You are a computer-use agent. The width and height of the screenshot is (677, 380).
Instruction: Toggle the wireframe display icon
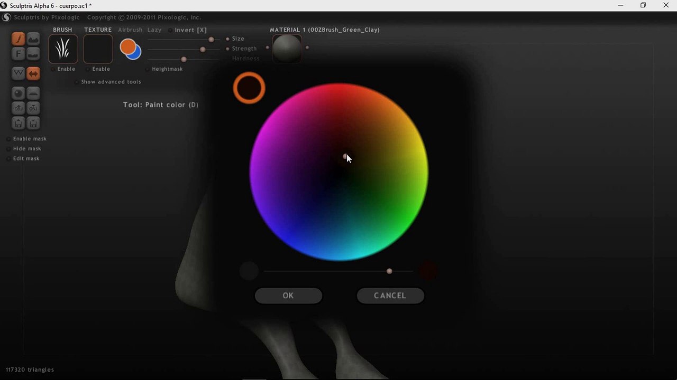(x=19, y=73)
